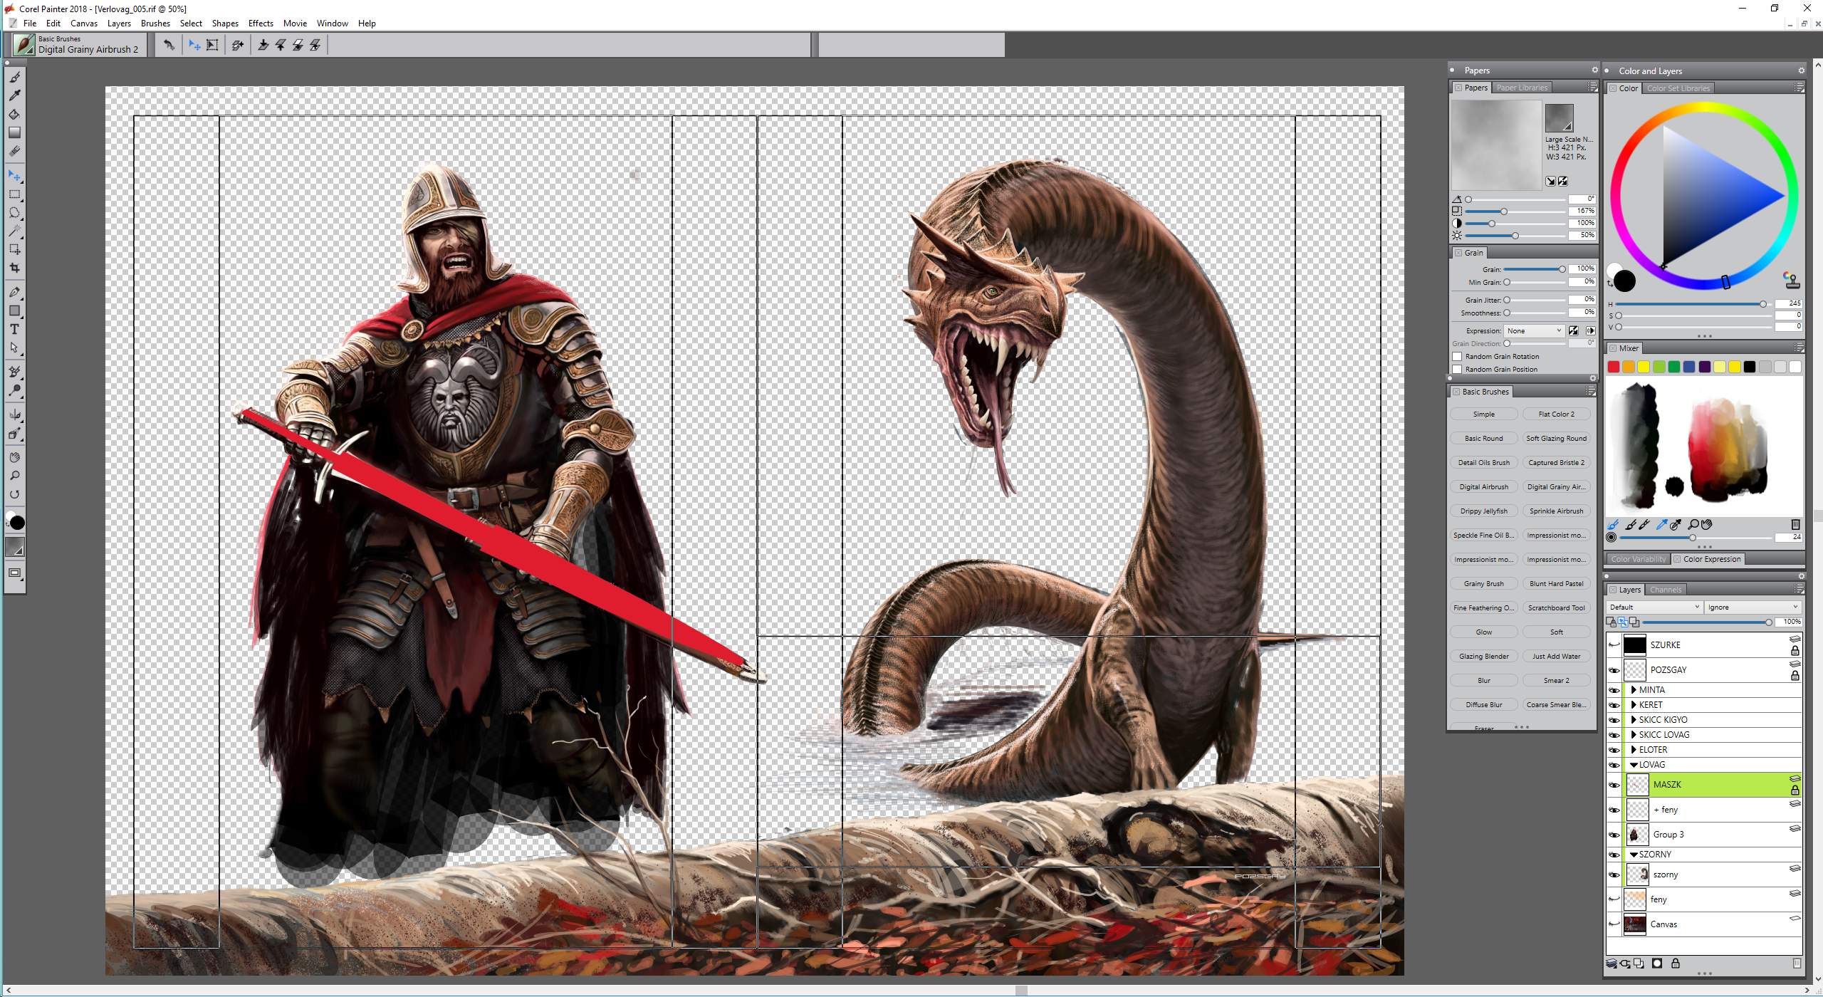Expand the ELOTER layer group

1634,750
